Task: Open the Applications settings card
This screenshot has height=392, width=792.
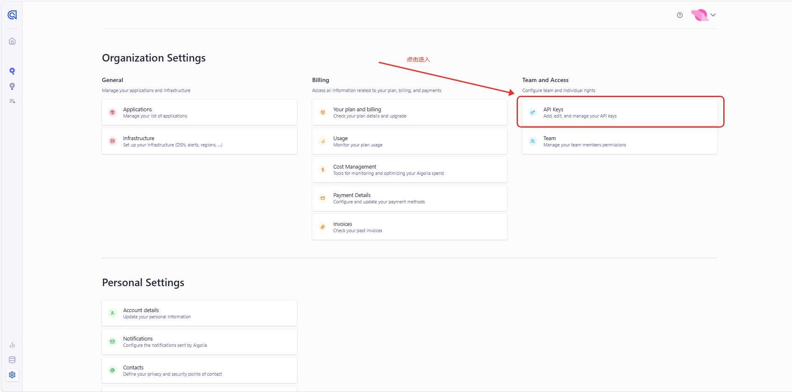Action: pyautogui.click(x=199, y=112)
